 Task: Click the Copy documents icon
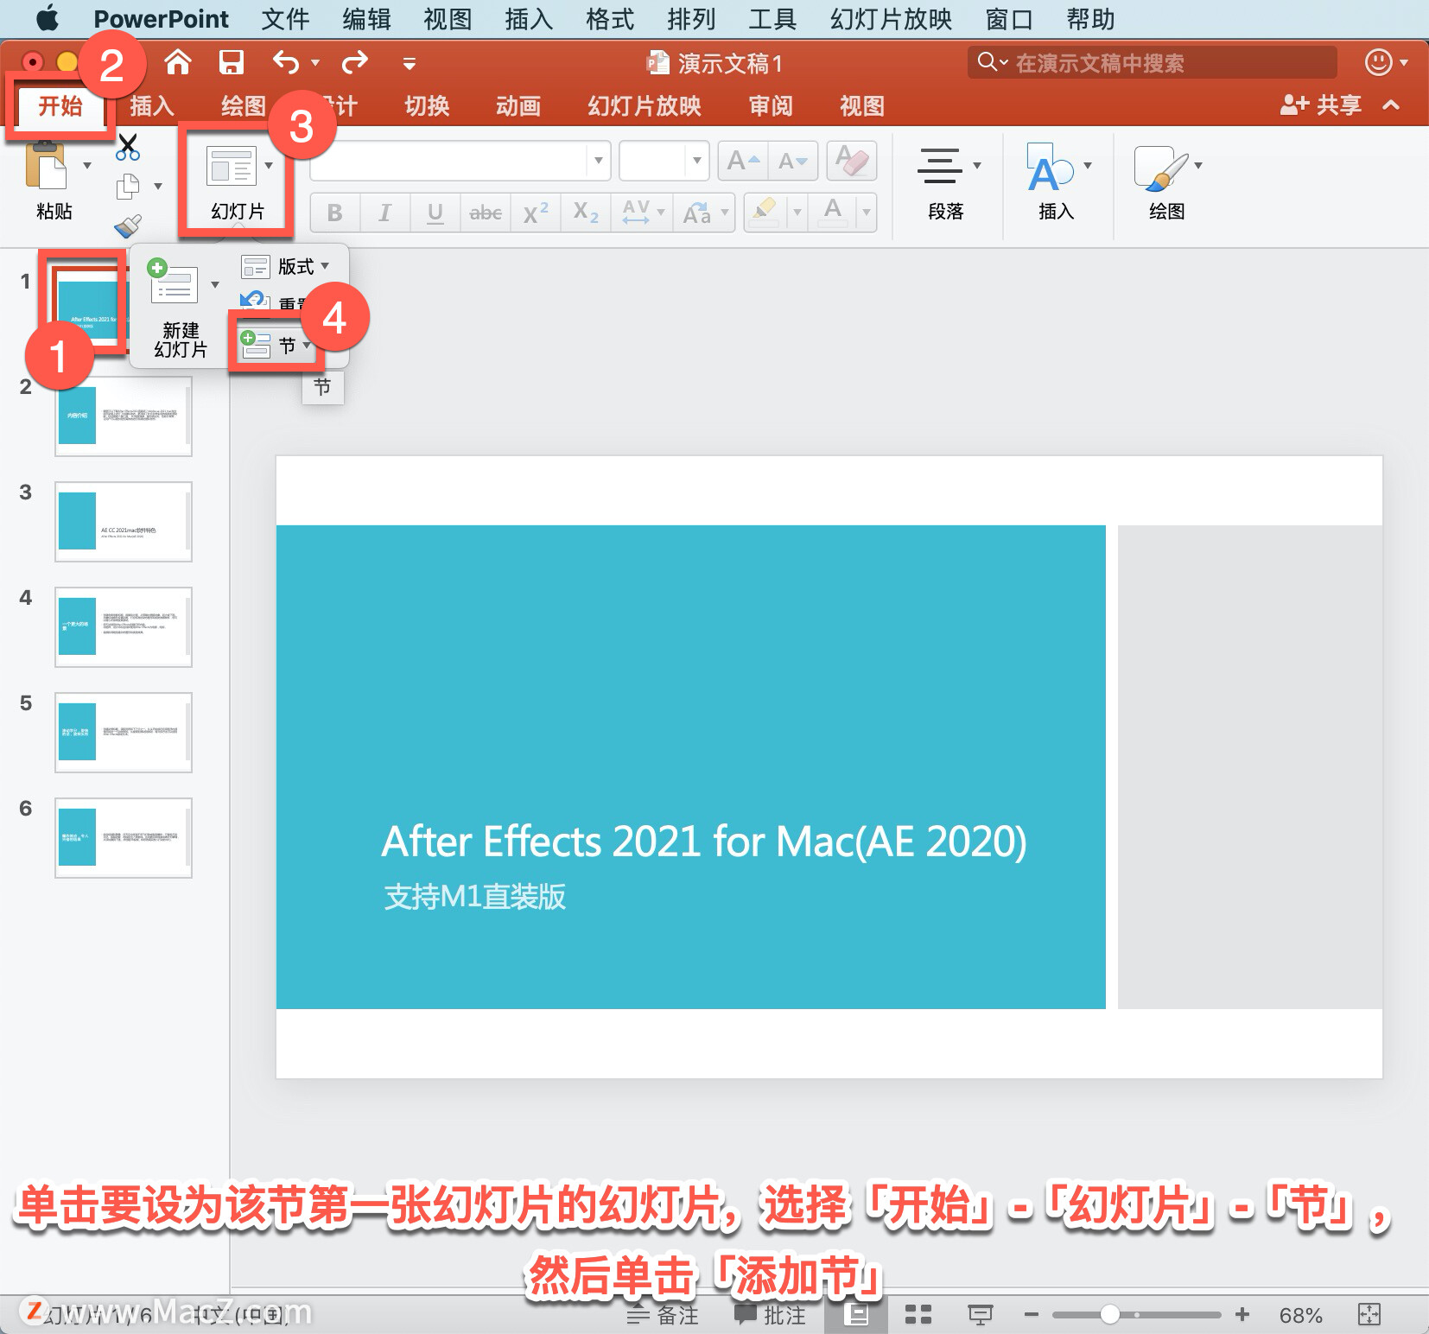pyautogui.click(x=128, y=186)
